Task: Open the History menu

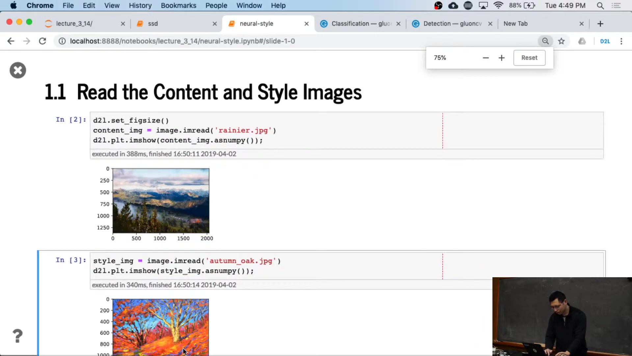Action: [140, 5]
